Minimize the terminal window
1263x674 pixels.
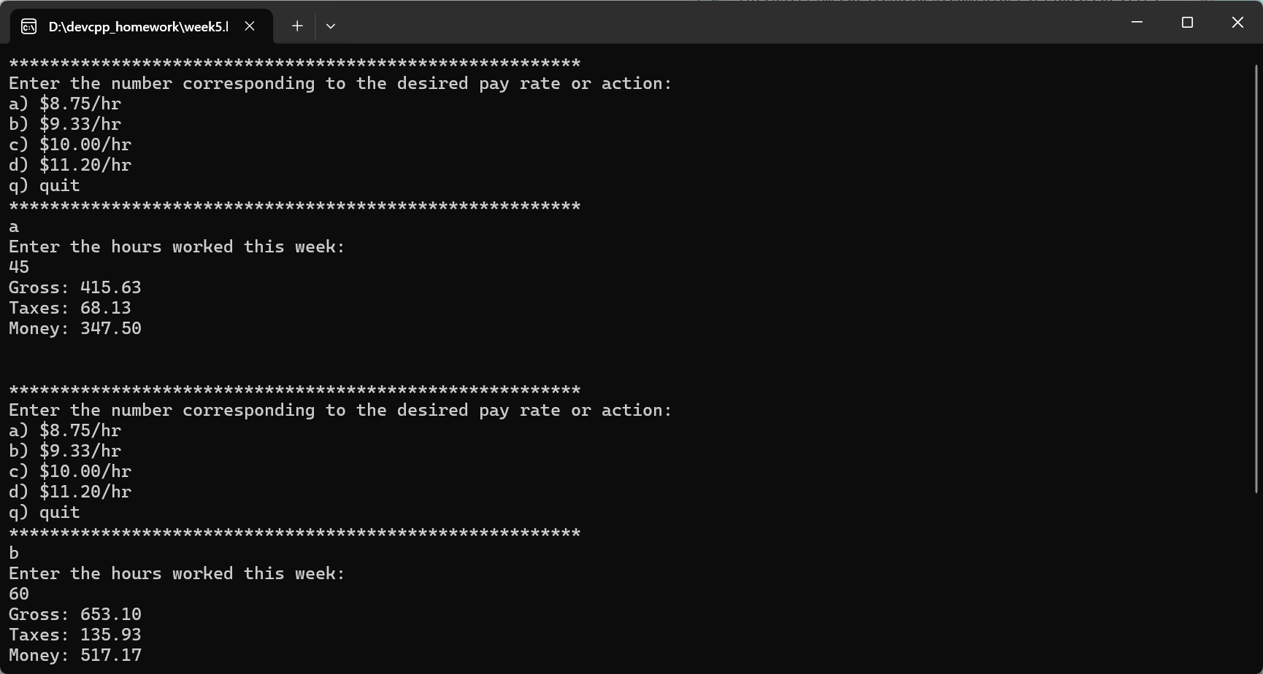1137,23
